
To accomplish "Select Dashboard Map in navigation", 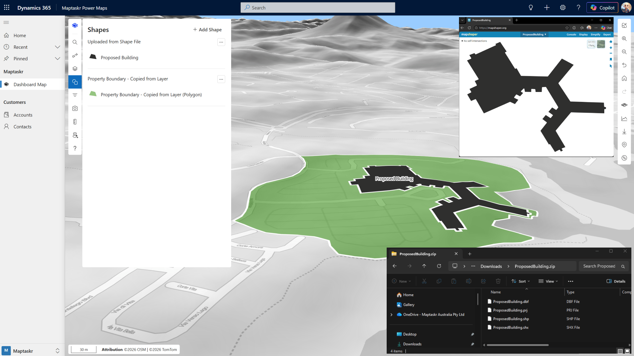I will coord(30,84).
